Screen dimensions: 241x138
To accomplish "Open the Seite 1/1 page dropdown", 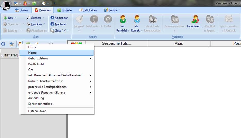I will (68, 30).
